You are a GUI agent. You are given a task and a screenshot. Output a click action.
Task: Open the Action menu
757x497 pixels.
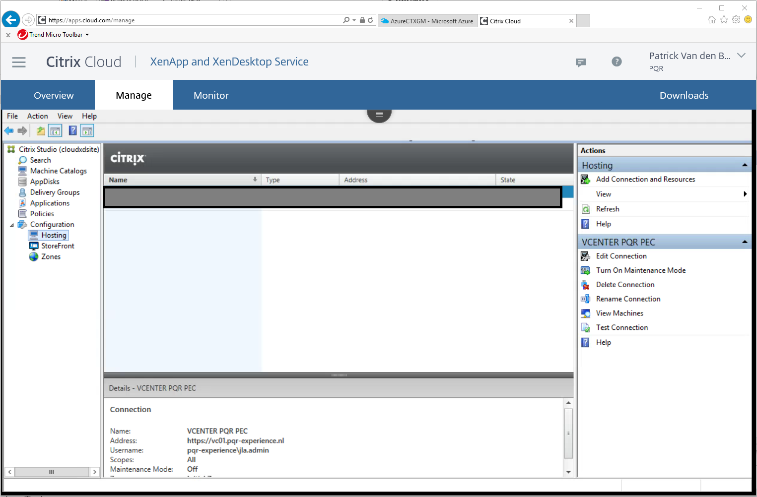point(38,116)
